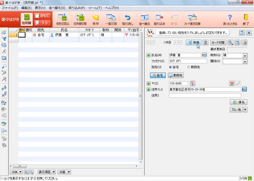The width and height of the screenshot is (254, 181).
Task: Click the postal code lookup icon
Action: [192, 84]
